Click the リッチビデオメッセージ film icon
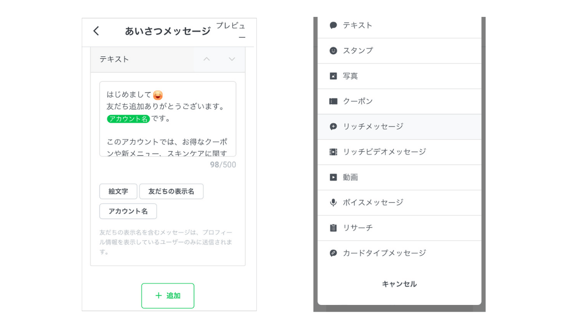This screenshot has width=564, height=329. click(333, 152)
